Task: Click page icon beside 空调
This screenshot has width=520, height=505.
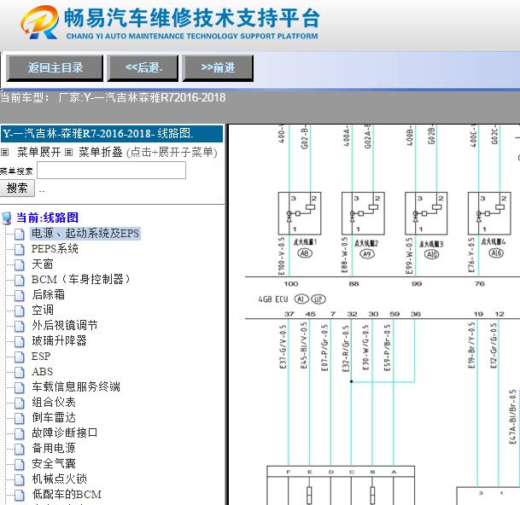Action: (20, 311)
